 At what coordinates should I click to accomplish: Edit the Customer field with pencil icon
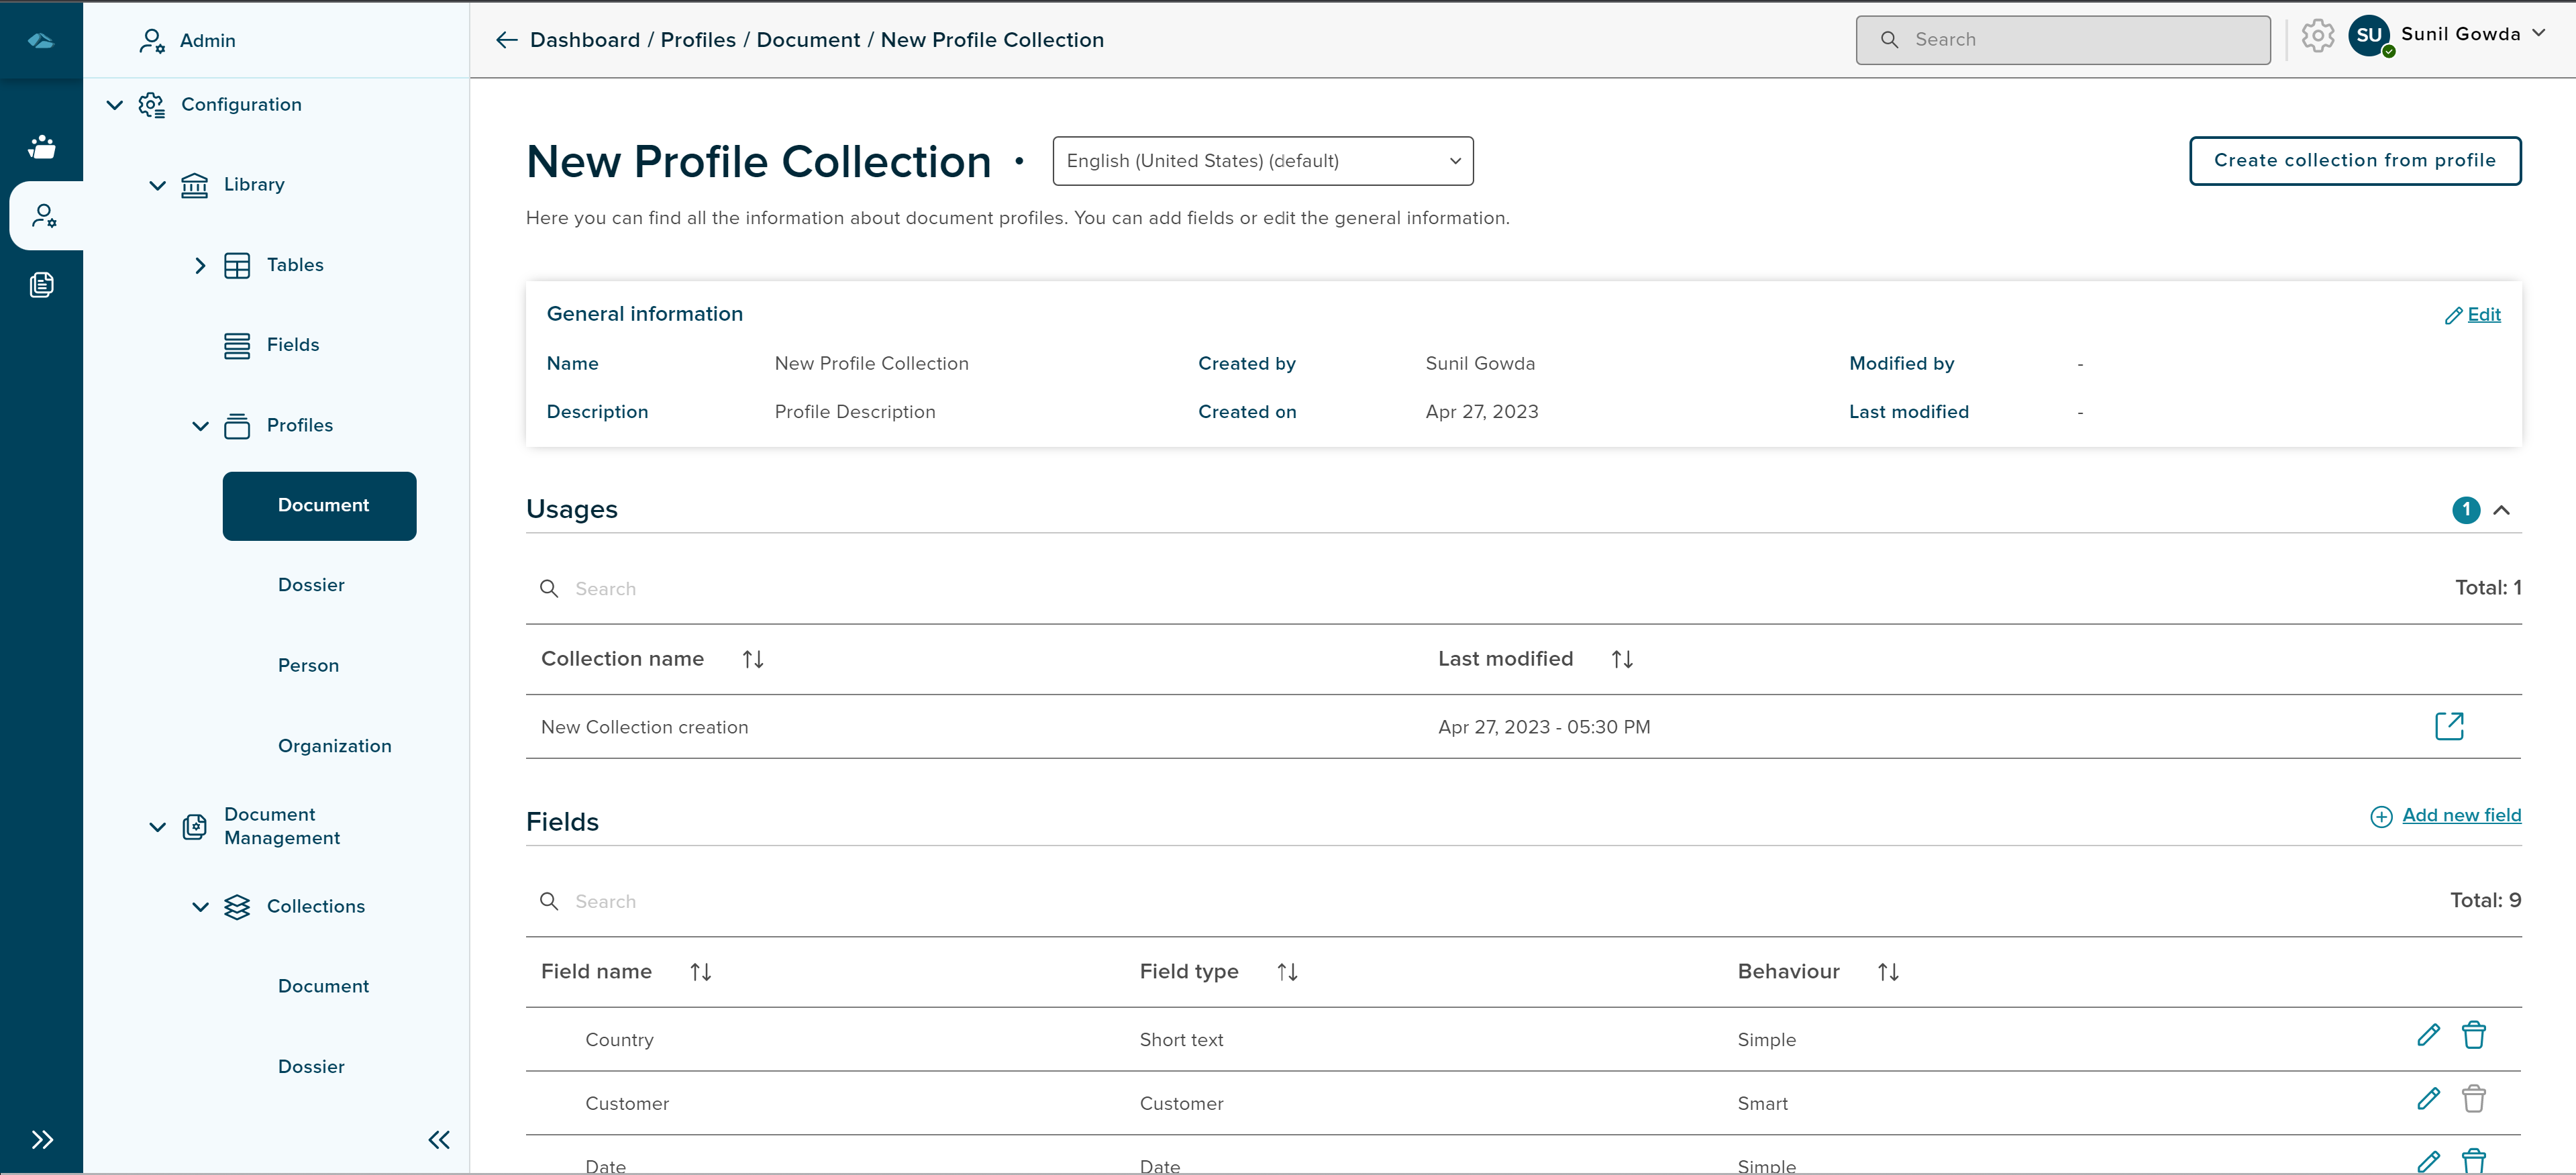click(x=2428, y=1099)
